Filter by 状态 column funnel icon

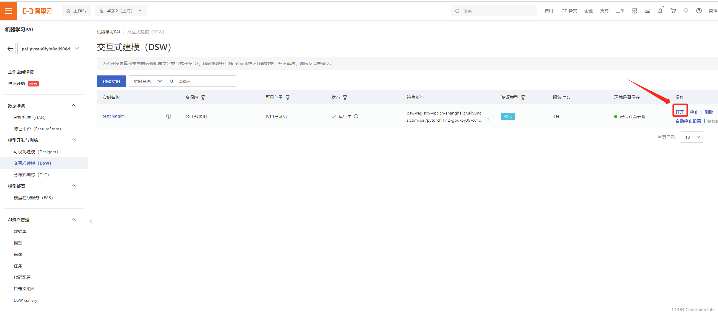(x=345, y=98)
